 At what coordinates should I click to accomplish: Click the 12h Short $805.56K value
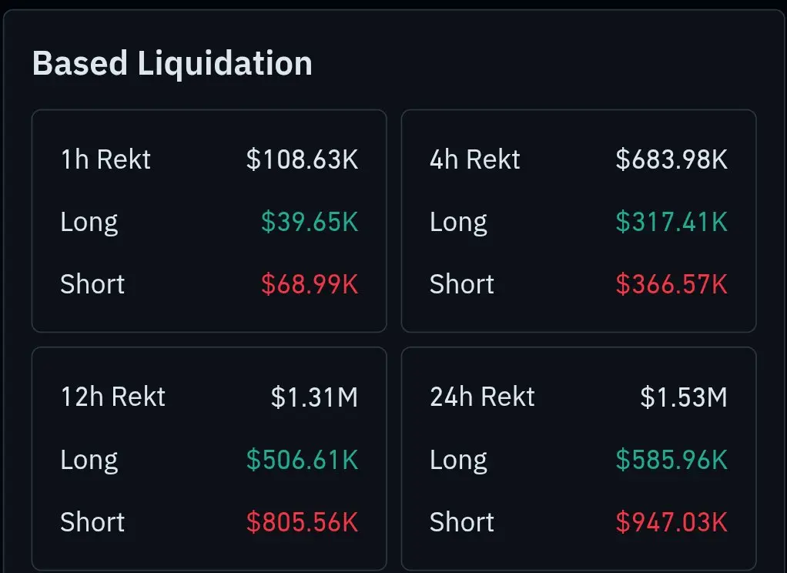coord(302,521)
